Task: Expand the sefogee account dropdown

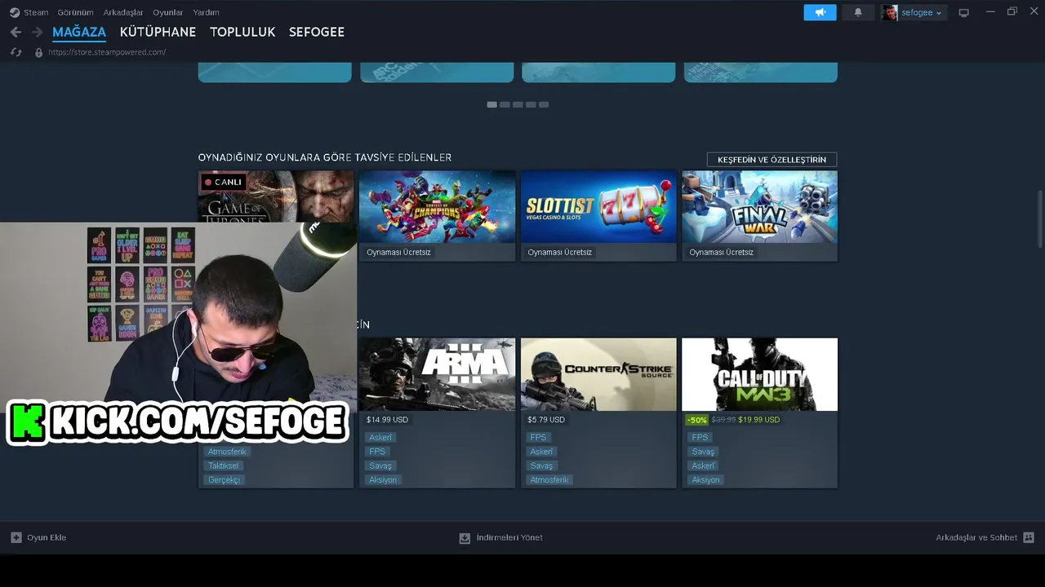Action: (922, 12)
